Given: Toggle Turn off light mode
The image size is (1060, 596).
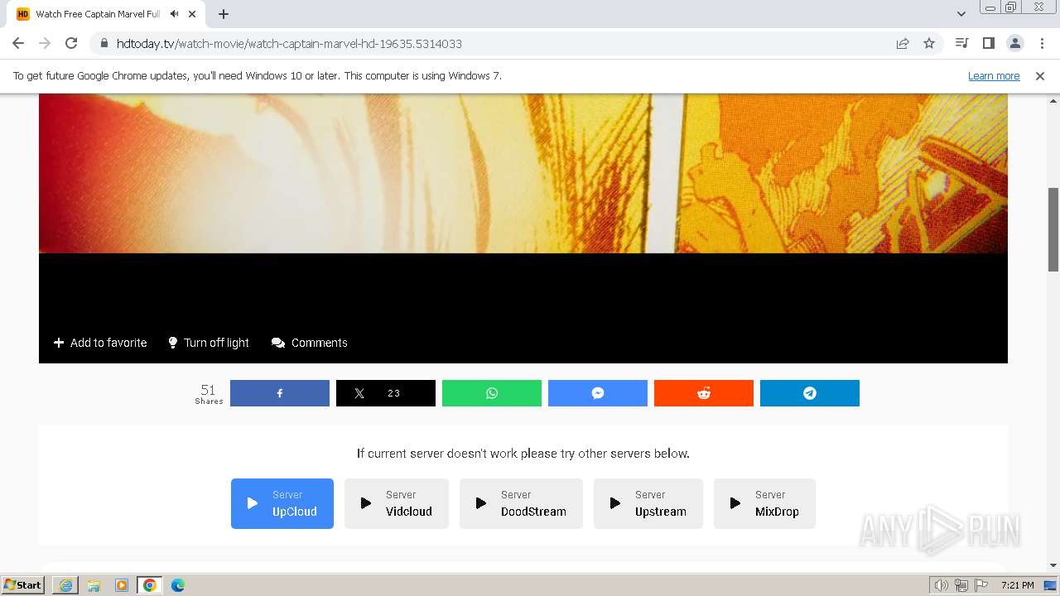Looking at the screenshot, I should point(209,343).
